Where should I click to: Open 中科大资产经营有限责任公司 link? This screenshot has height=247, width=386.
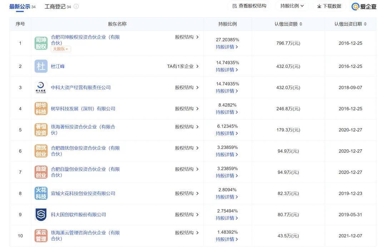click(81, 88)
